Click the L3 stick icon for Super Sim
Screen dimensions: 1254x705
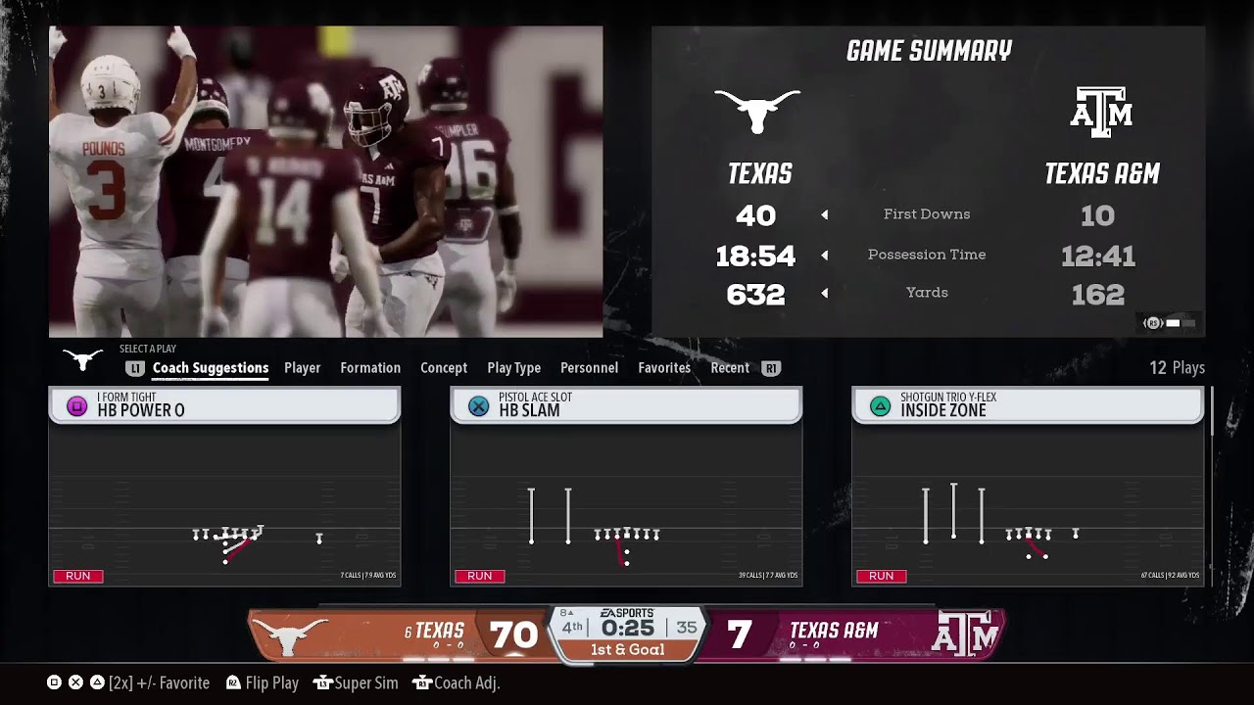(322, 683)
